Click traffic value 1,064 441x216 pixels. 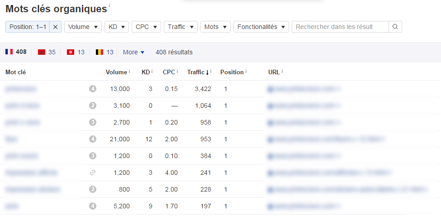203,106
